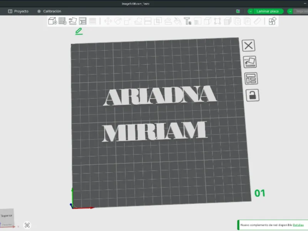The height and width of the screenshot is (231, 308).
Task: Edit the plate name with pencil icon
Action: click(x=79, y=31)
